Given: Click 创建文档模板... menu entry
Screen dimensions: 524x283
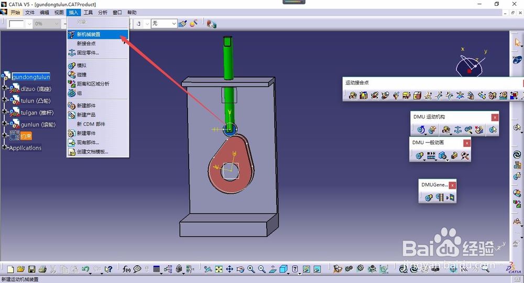Looking at the screenshot, I should 97,151.
